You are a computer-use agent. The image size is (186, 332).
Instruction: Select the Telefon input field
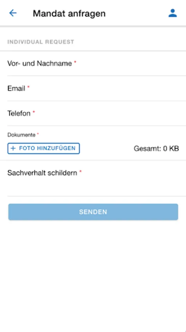point(97,114)
